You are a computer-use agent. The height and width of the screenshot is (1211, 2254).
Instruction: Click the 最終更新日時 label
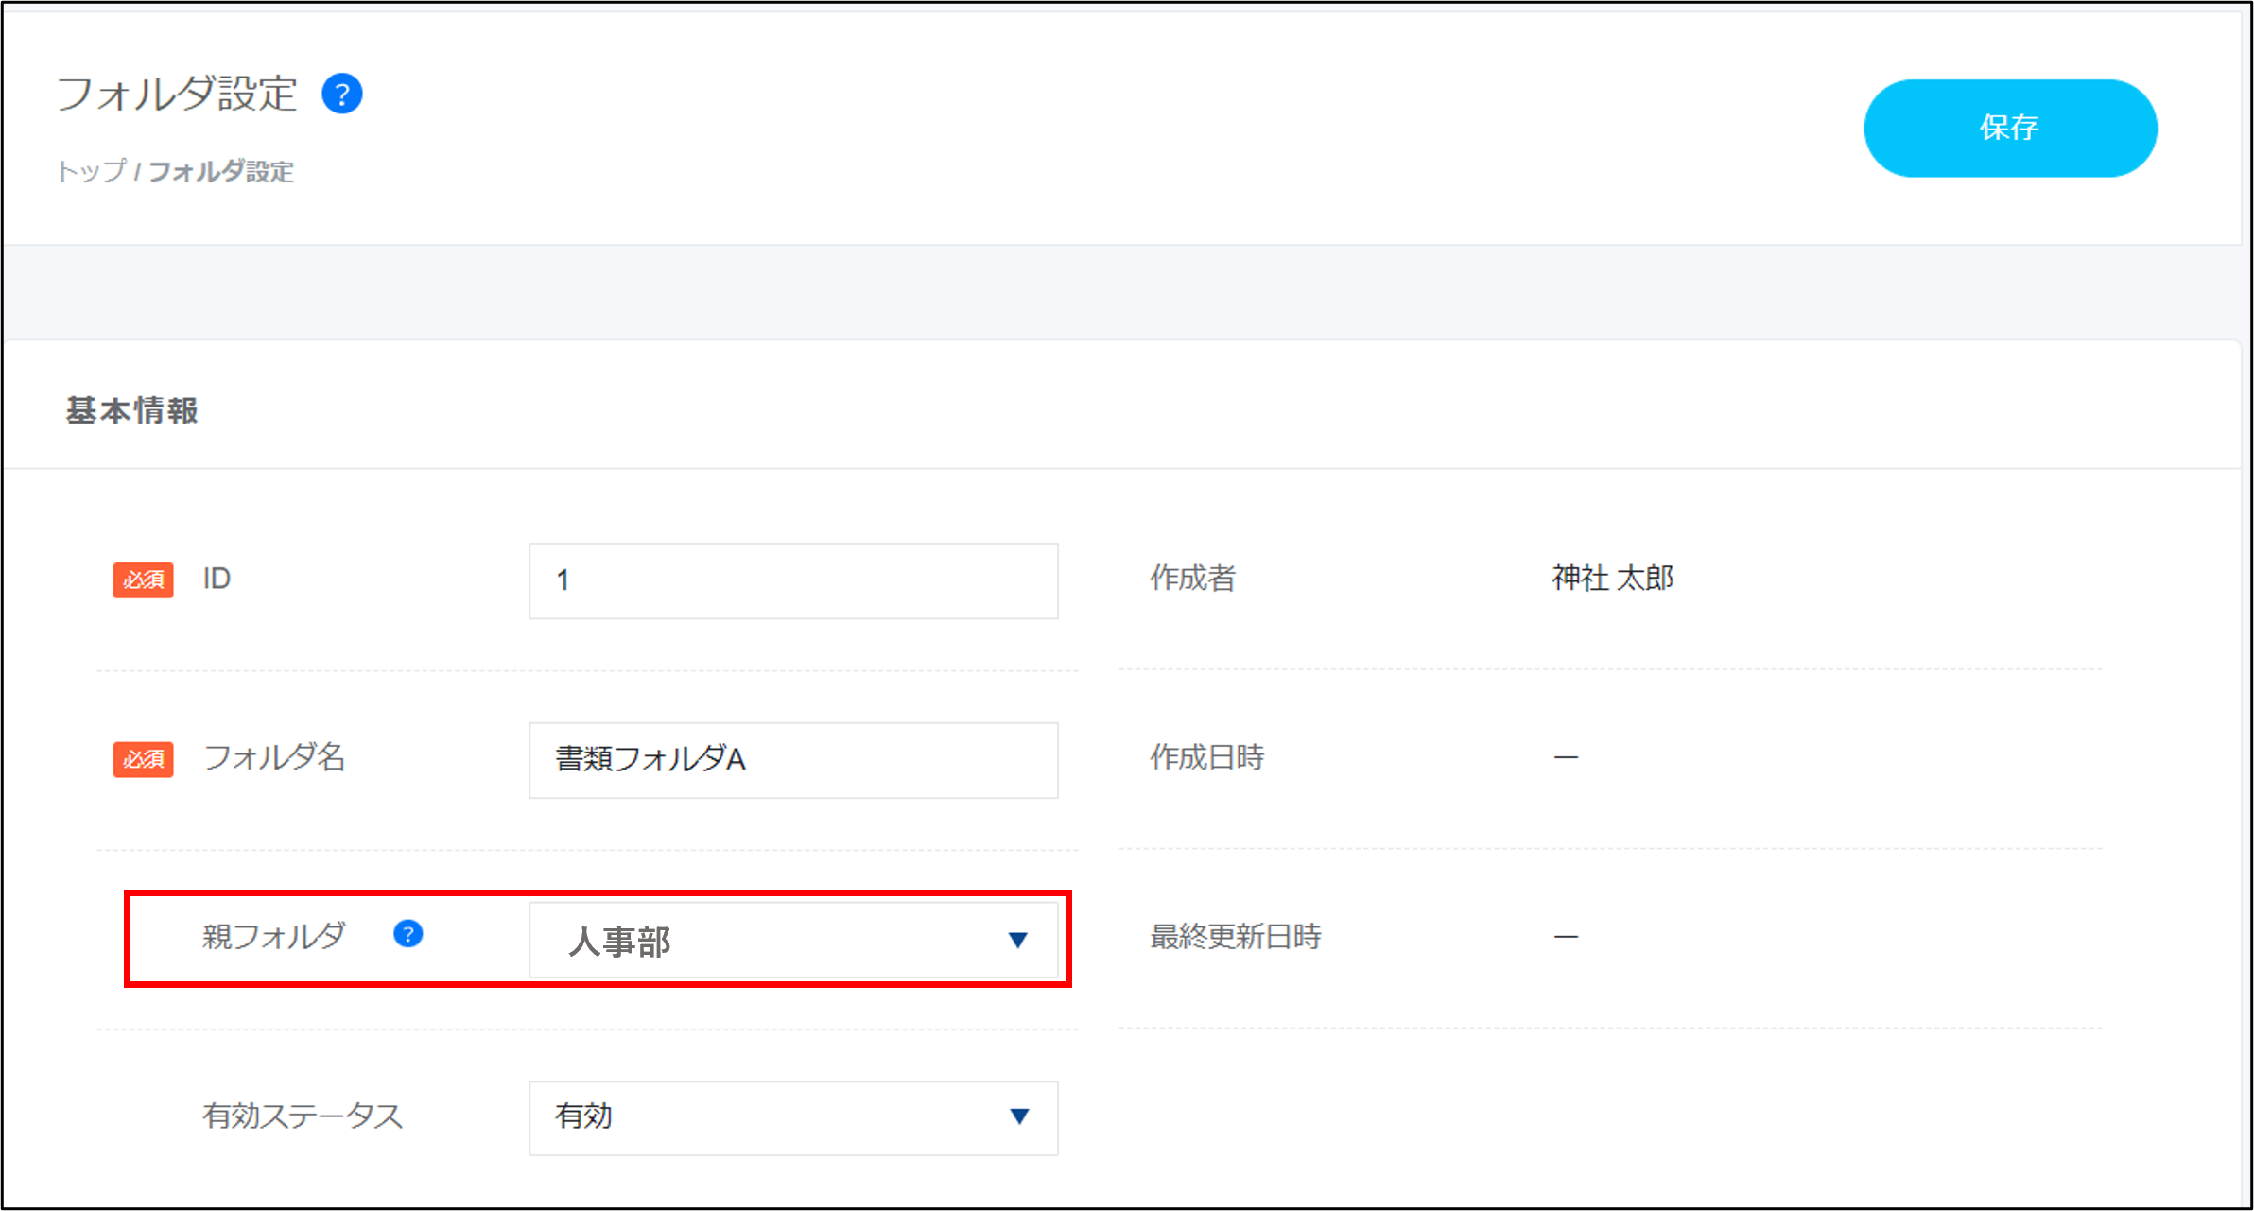coord(1235,937)
